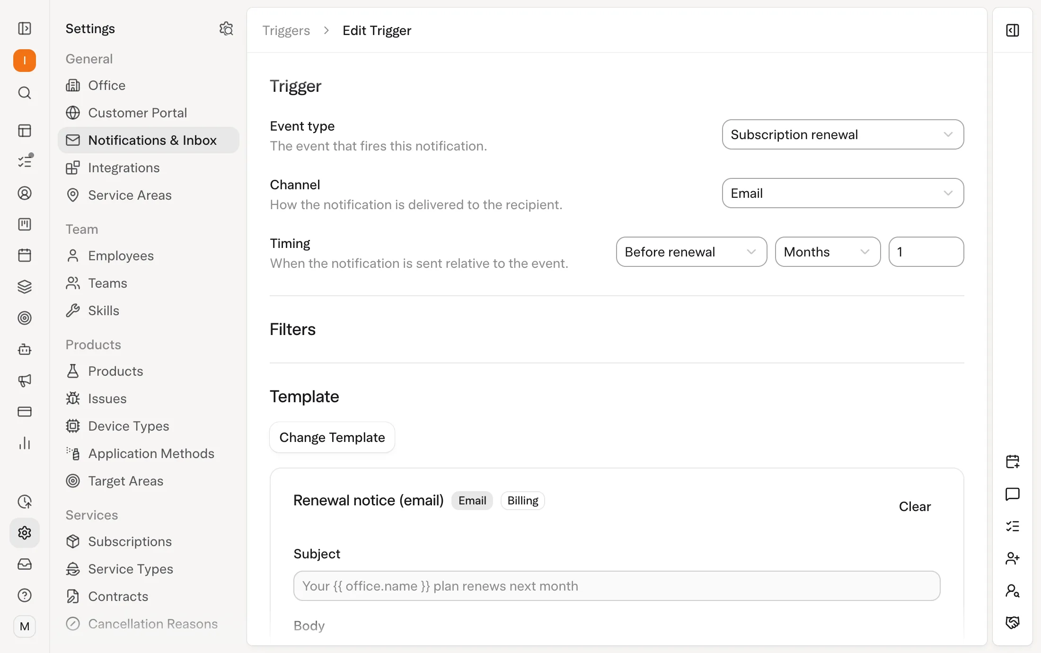Open Service Types settings

click(149, 569)
